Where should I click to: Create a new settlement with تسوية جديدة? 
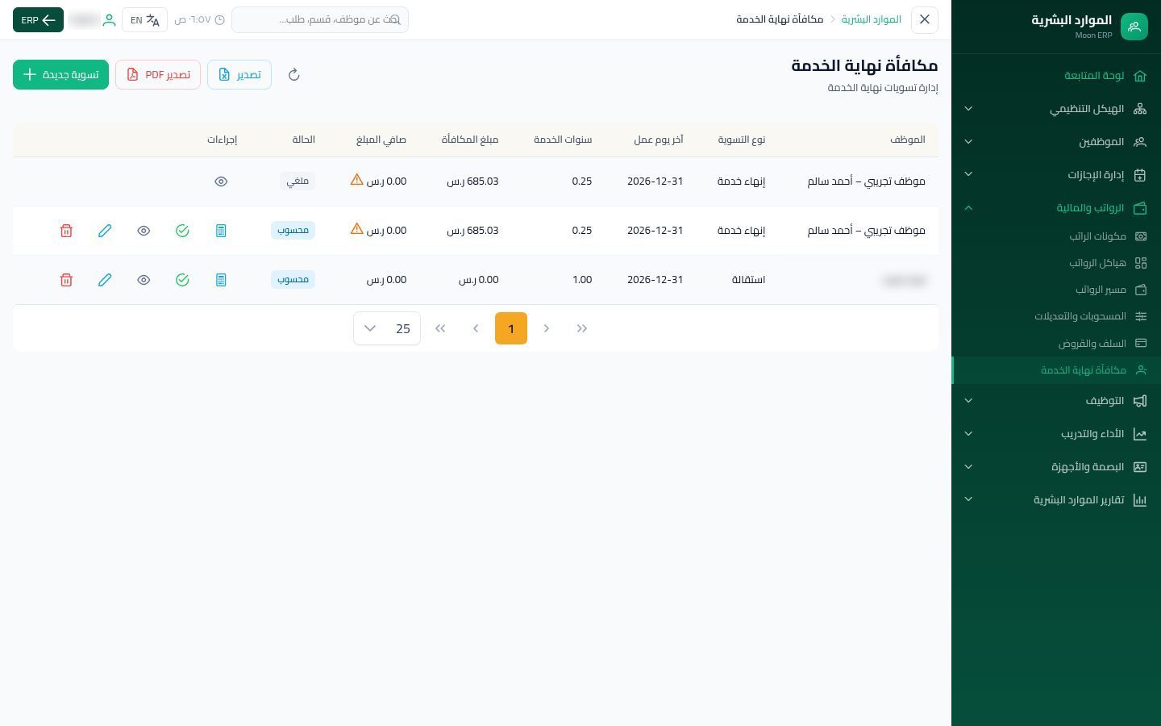click(x=60, y=75)
